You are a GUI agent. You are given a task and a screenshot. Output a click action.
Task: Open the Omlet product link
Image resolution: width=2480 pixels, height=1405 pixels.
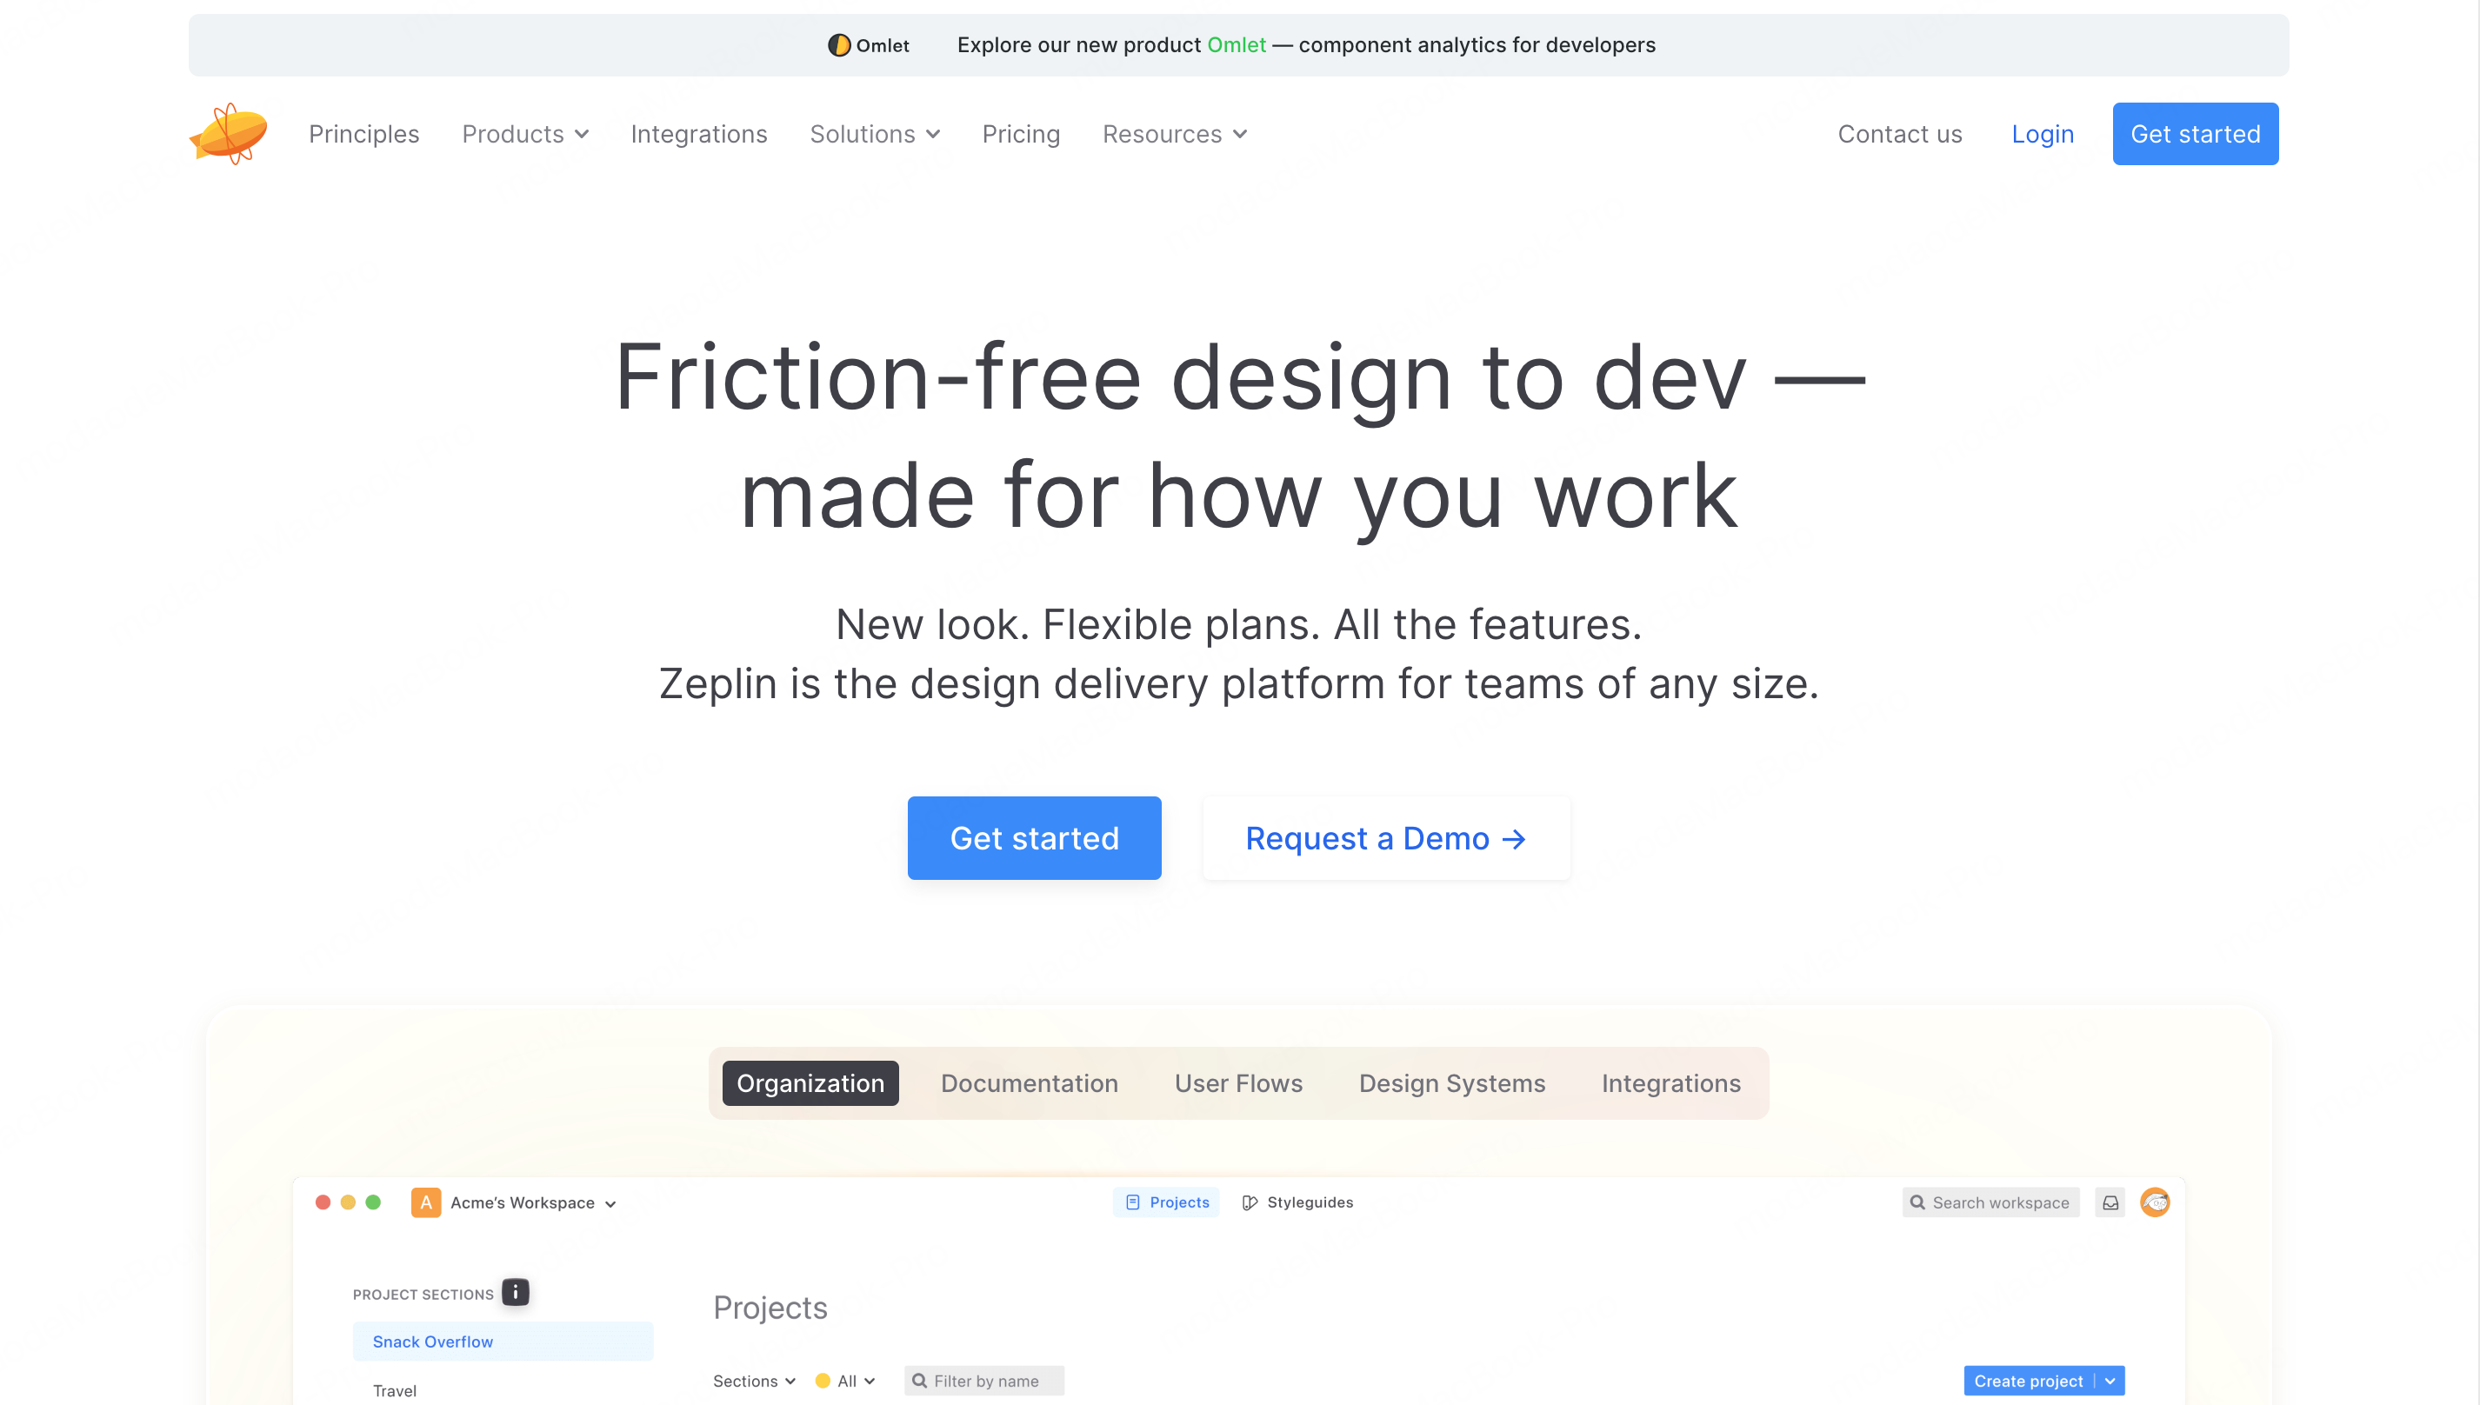click(1237, 45)
